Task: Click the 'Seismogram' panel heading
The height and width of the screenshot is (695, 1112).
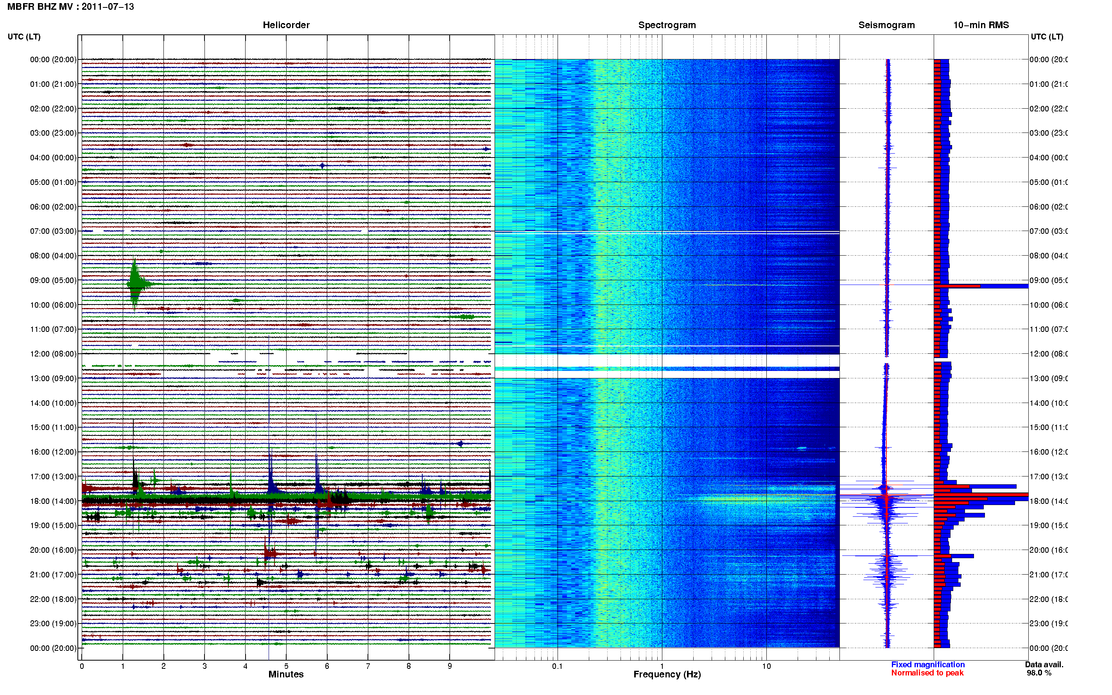Action: (x=886, y=25)
